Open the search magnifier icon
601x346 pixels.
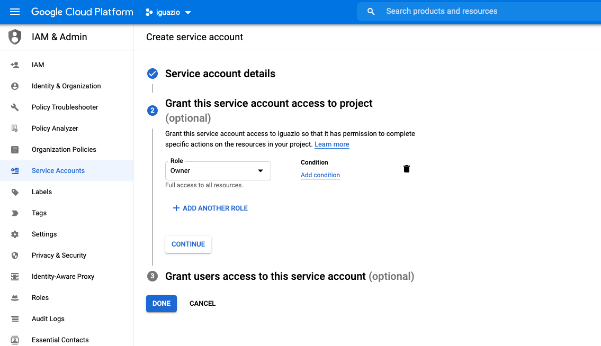(x=371, y=11)
